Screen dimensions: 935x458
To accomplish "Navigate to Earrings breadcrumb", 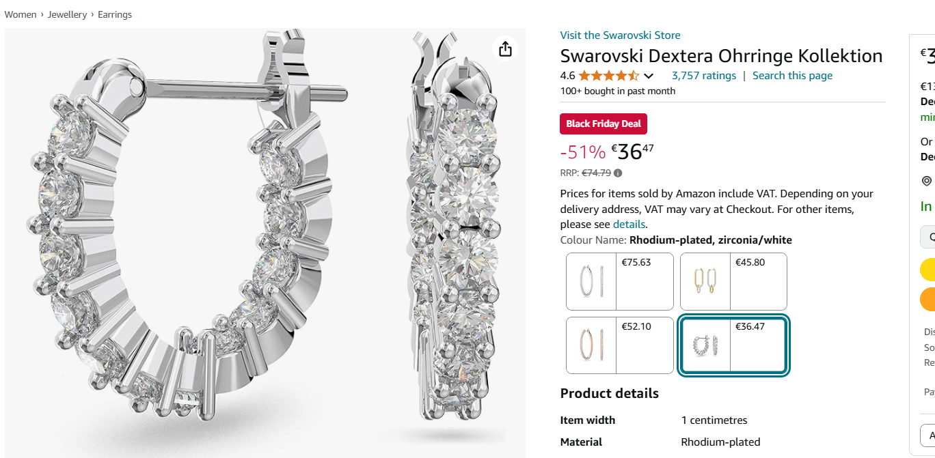I will [115, 14].
